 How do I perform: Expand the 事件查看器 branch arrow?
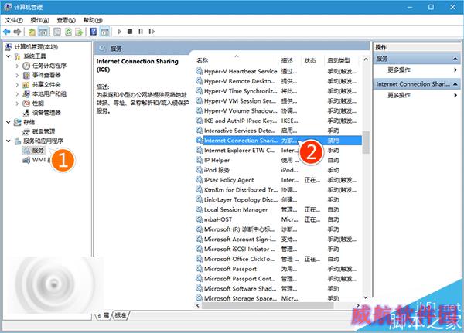17,75
